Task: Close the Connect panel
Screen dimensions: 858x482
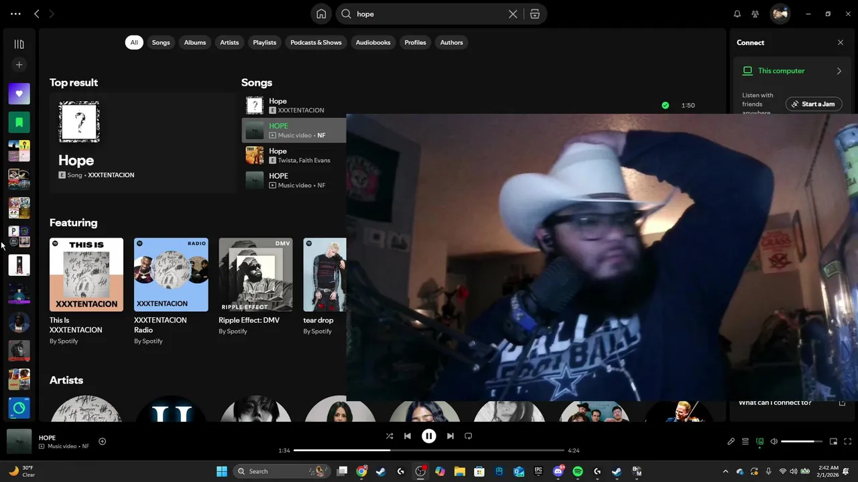Action: point(841,42)
